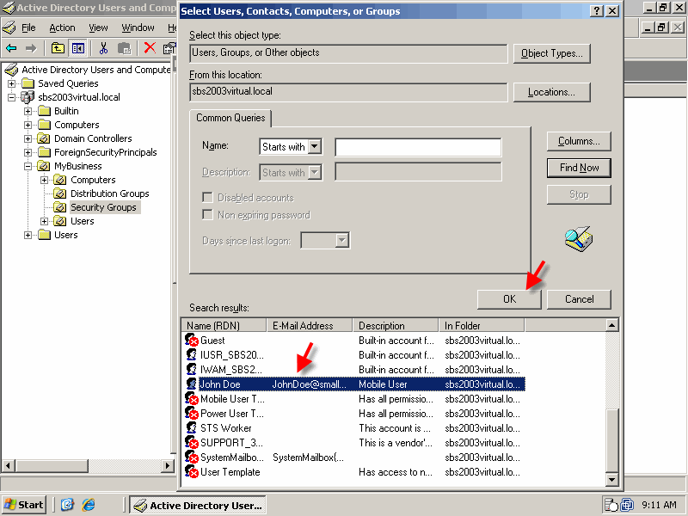The width and height of the screenshot is (688, 516).
Task: Select the Common Queries tab
Action: coord(230,118)
